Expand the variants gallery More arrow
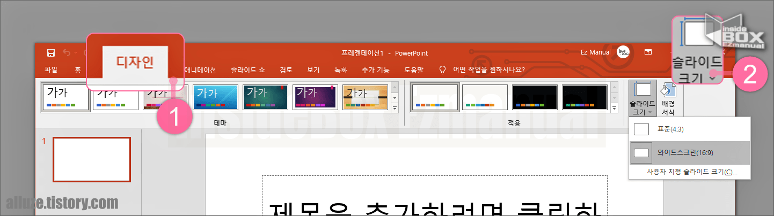The image size is (774, 216). 615,108
